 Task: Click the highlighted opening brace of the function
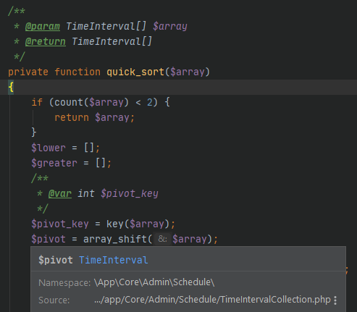[x=11, y=87]
